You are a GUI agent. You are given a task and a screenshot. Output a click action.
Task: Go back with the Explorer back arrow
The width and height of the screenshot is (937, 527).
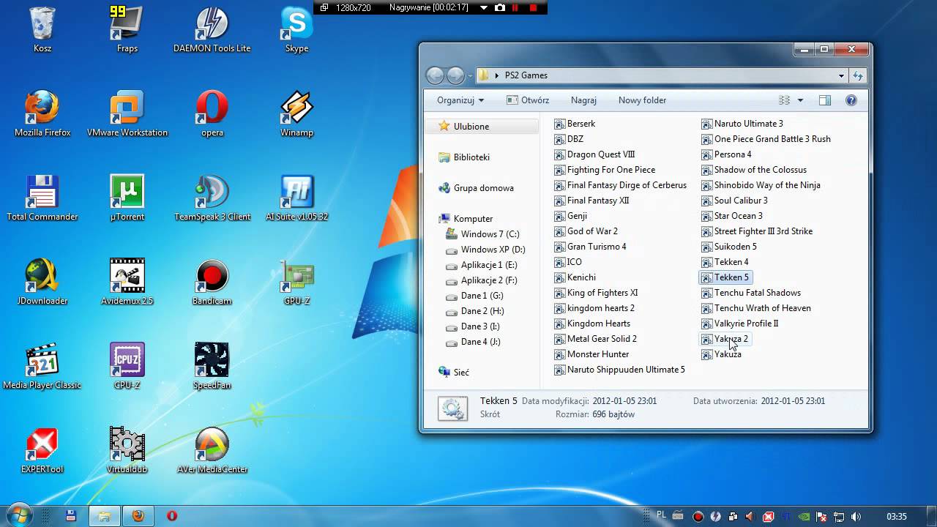coord(435,75)
